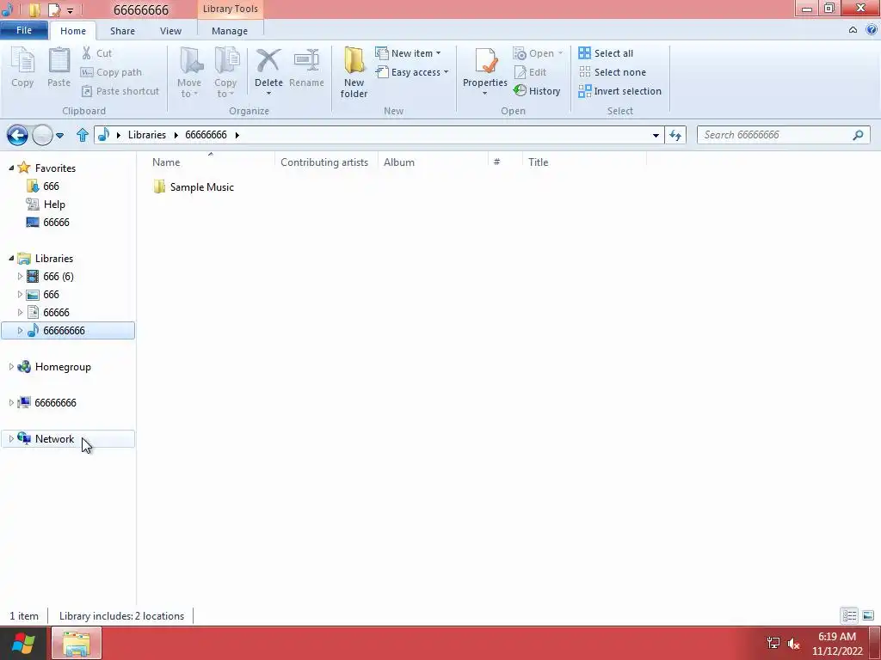The width and height of the screenshot is (881, 660).
Task: Open the clock showing 6:19 AM
Action: tap(837, 644)
